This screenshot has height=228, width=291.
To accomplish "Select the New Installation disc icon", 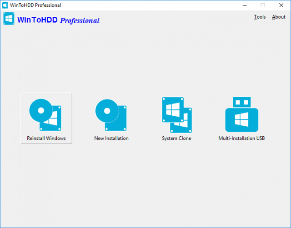I will pyautogui.click(x=111, y=114).
